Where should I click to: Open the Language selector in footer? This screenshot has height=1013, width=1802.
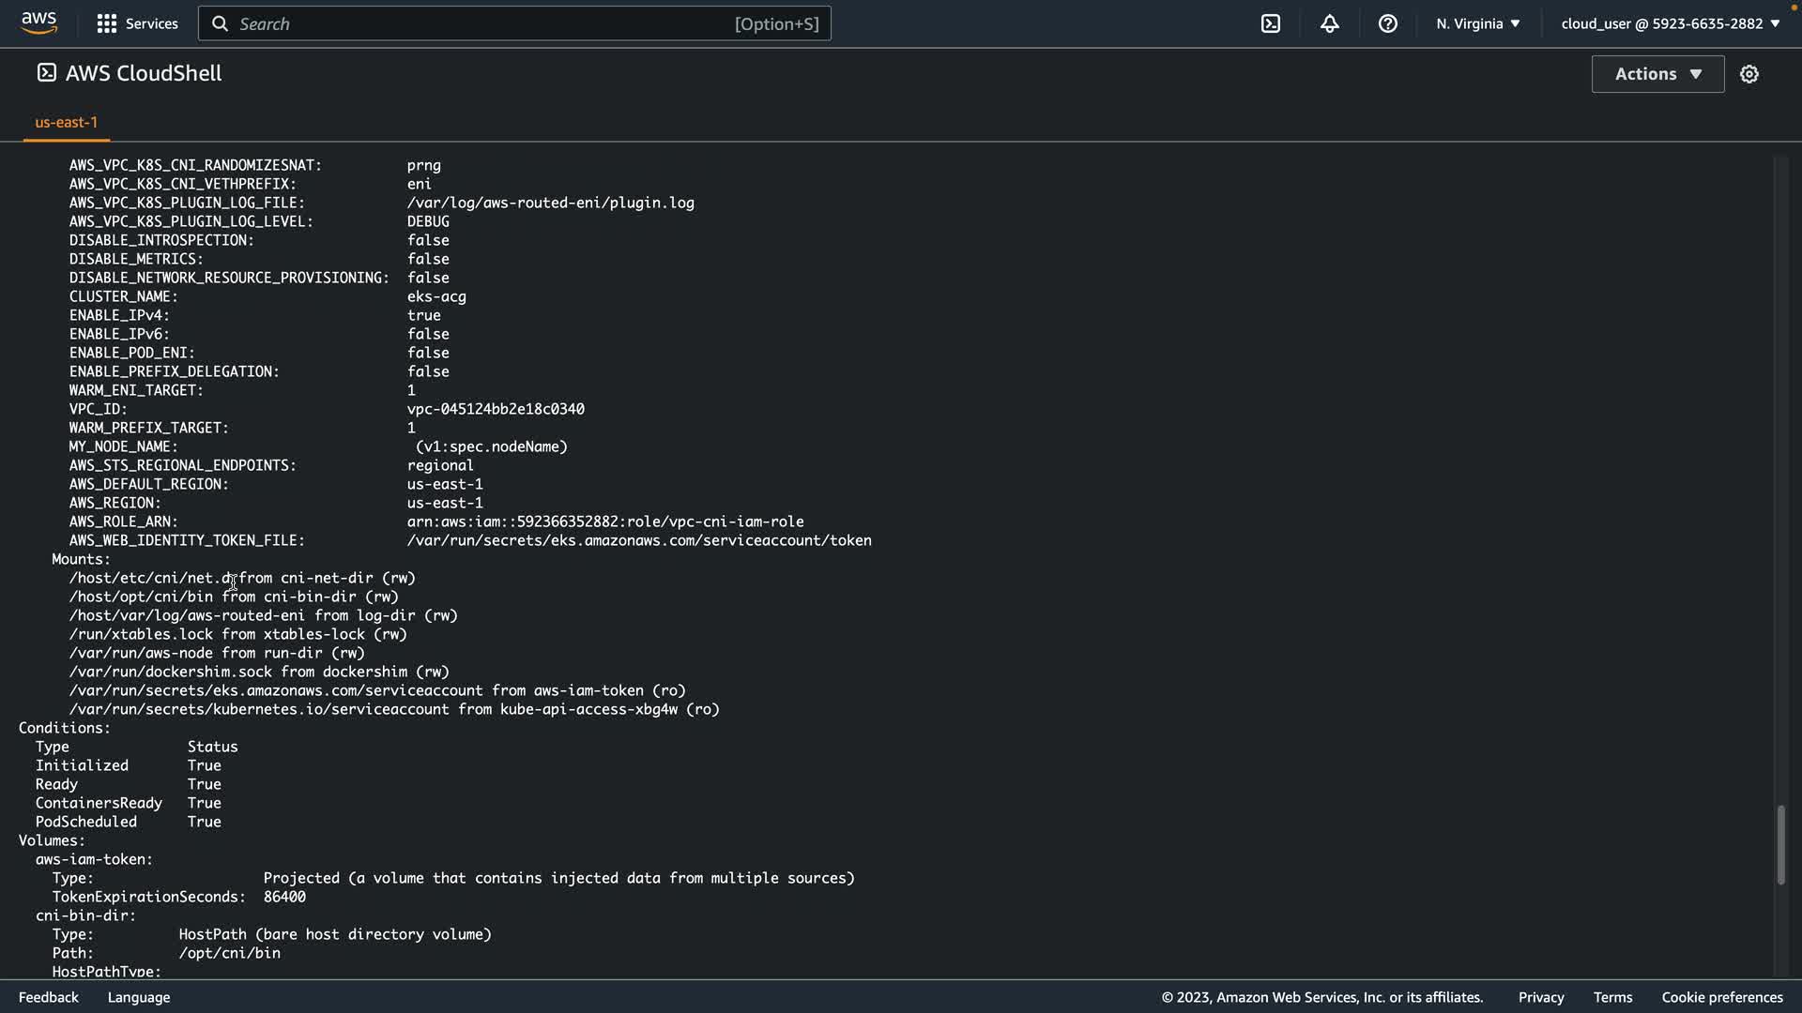[x=139, y=997]
